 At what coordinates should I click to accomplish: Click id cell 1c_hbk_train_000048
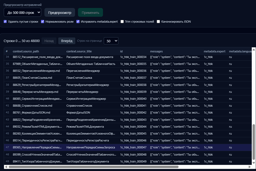tap(133, 155)
